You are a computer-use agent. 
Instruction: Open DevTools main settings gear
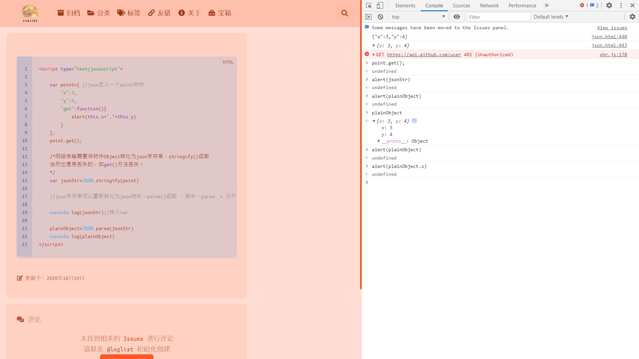click(x=609, y=5)
